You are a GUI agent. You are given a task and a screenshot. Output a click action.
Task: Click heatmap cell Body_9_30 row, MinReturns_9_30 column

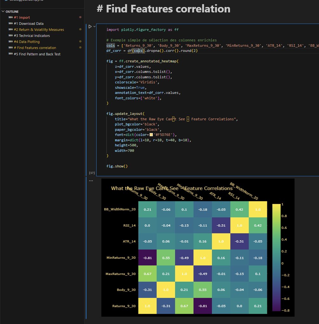click(x=203, y=290)
